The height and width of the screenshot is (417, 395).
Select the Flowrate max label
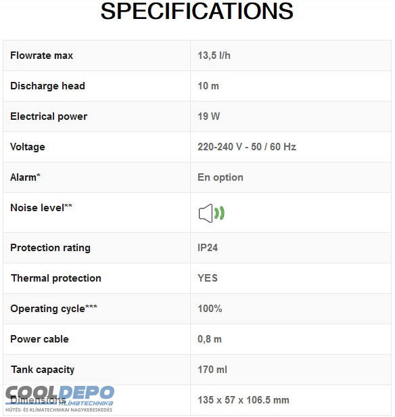coord(41,56)
